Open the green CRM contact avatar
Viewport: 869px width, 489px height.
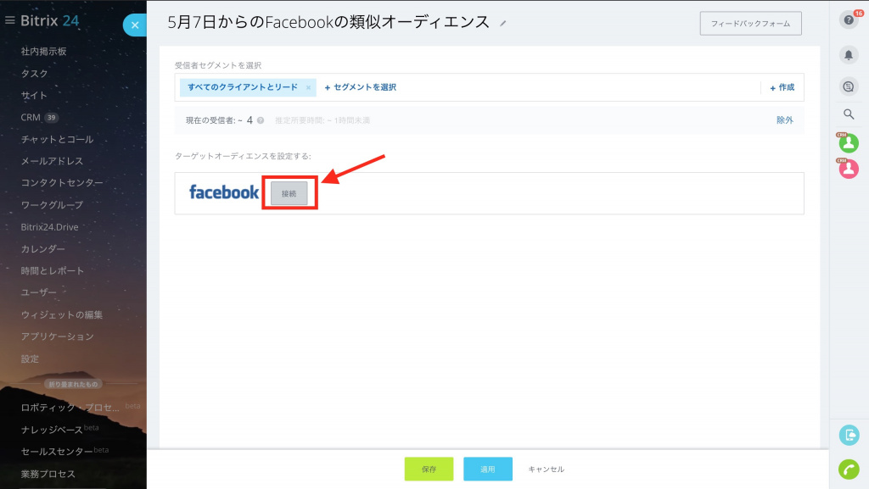849,142
